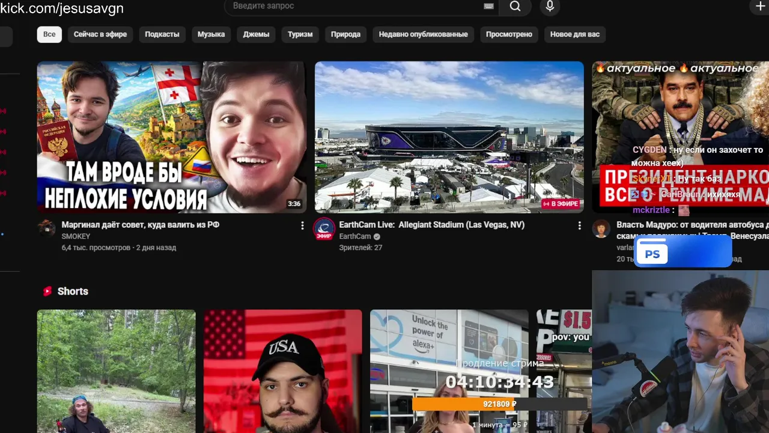Click the 3:36 duration badge
Image resolution: width=769 pixels, height=433 pixels.
[x=294, y=204]
